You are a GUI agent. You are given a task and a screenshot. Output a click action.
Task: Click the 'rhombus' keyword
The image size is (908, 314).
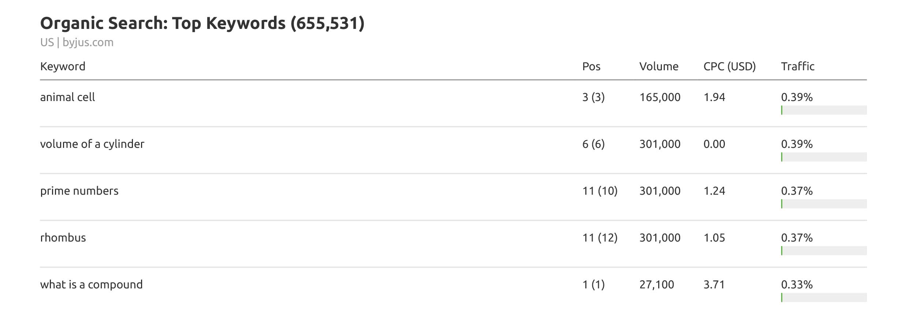click(x=63, y=238)
